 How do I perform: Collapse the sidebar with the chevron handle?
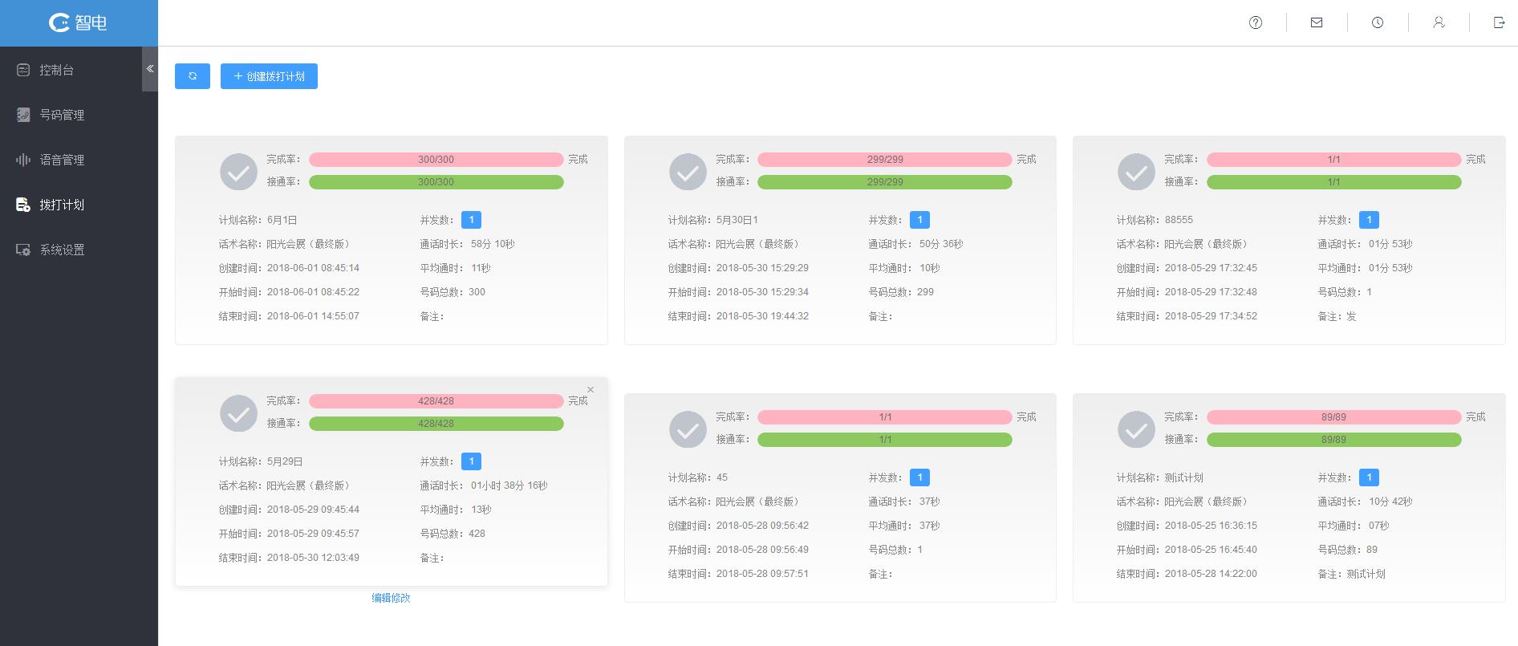point(150,69)
